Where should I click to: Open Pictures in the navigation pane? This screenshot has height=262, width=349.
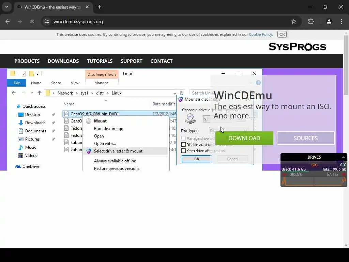[x=29, y=139]
